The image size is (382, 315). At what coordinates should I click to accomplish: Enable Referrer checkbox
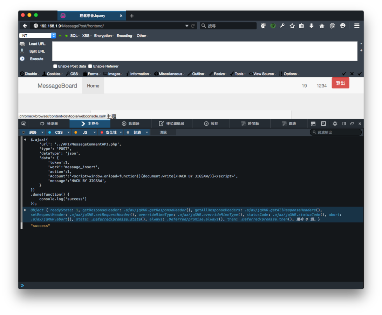point(90,66)
